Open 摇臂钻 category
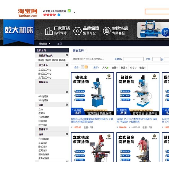169x169 pixels. coord(42,113)
